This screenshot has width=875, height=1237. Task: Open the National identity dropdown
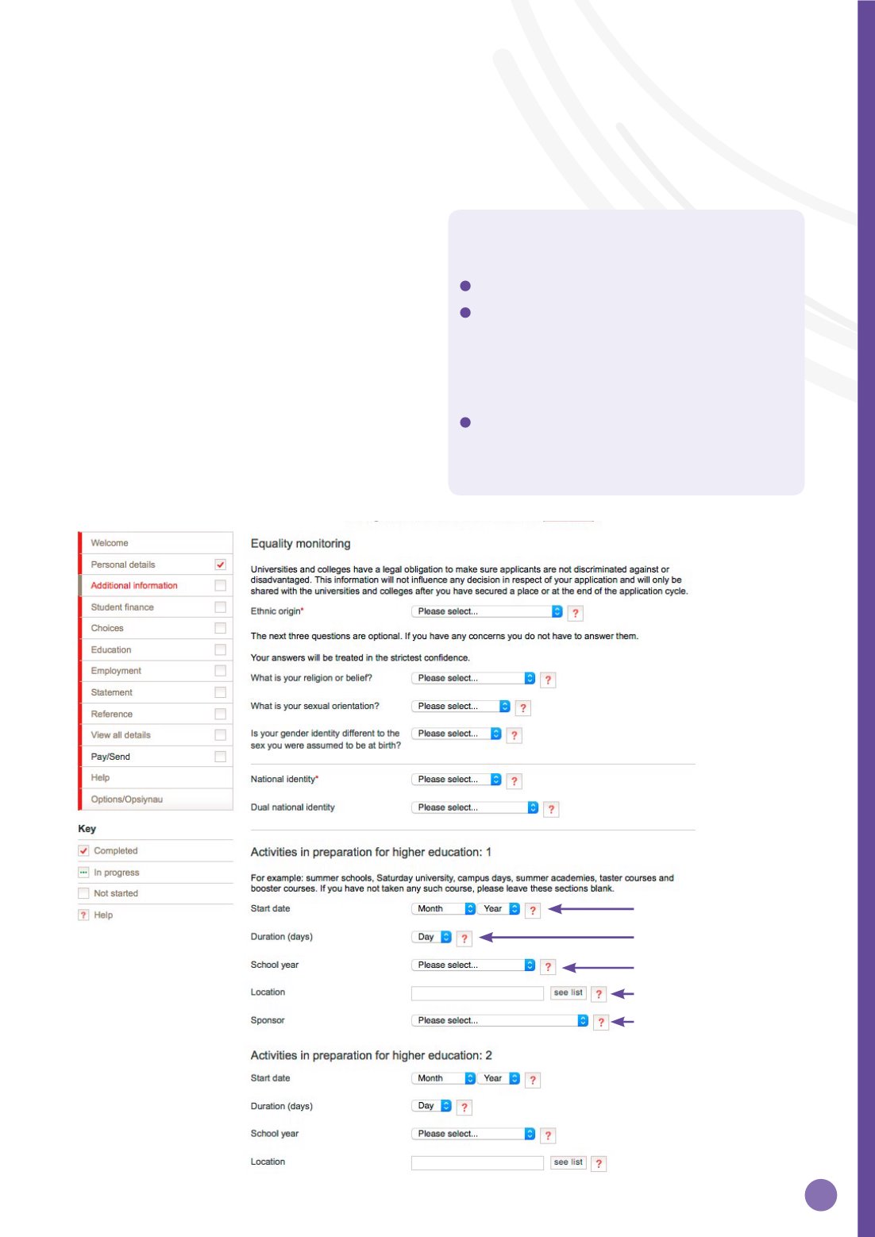point(457,779)
